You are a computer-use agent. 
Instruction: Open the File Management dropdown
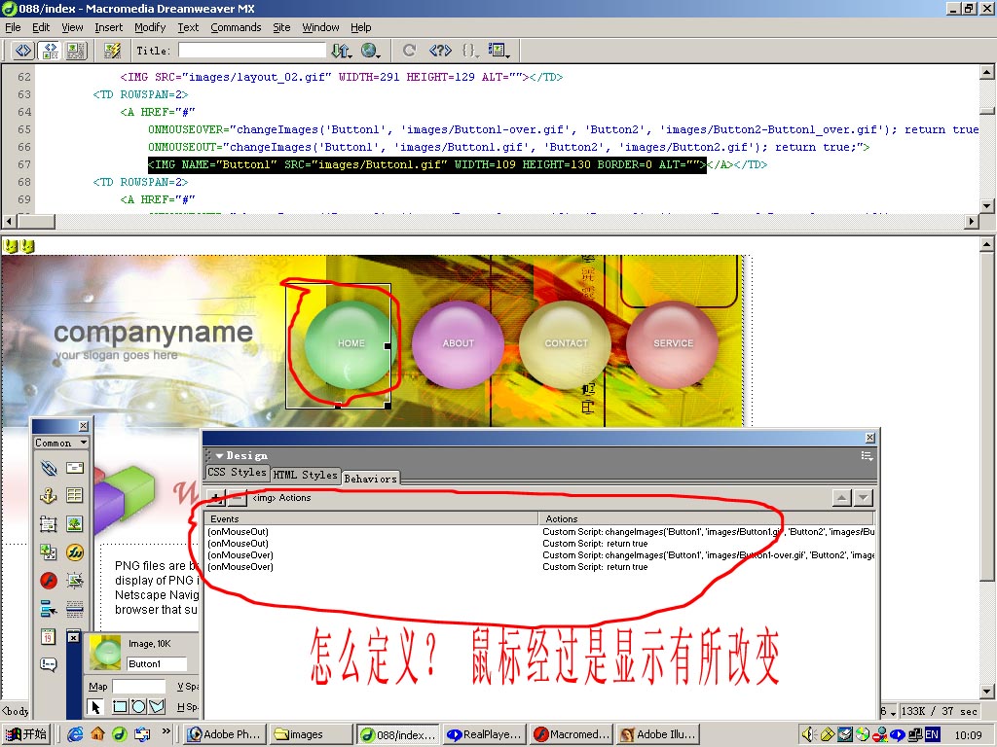tap(341, 50)
